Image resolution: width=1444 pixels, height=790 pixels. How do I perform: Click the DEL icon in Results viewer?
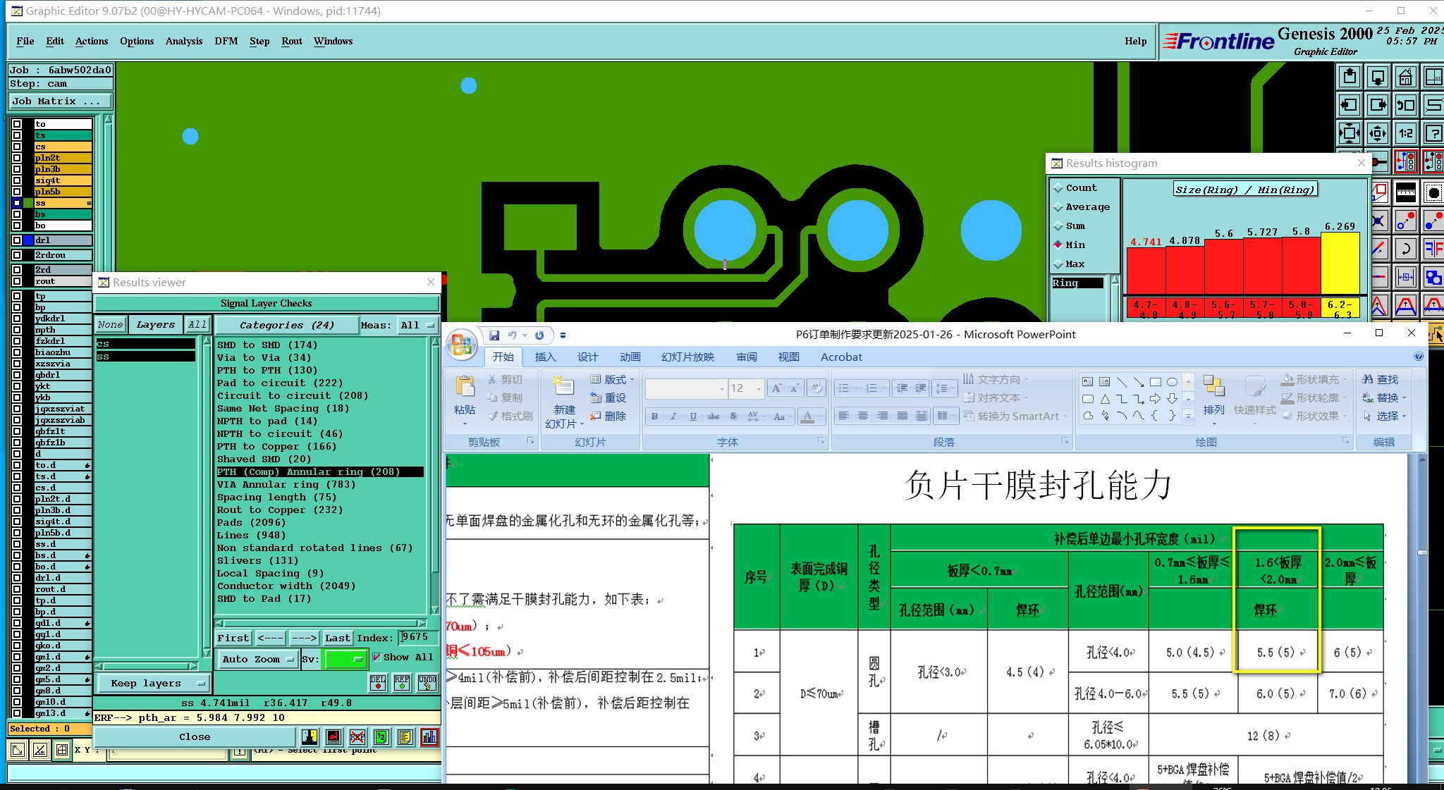(x=378, y=682)
